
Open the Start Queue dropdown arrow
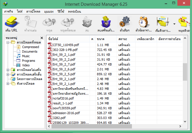[x=174, y=24]
